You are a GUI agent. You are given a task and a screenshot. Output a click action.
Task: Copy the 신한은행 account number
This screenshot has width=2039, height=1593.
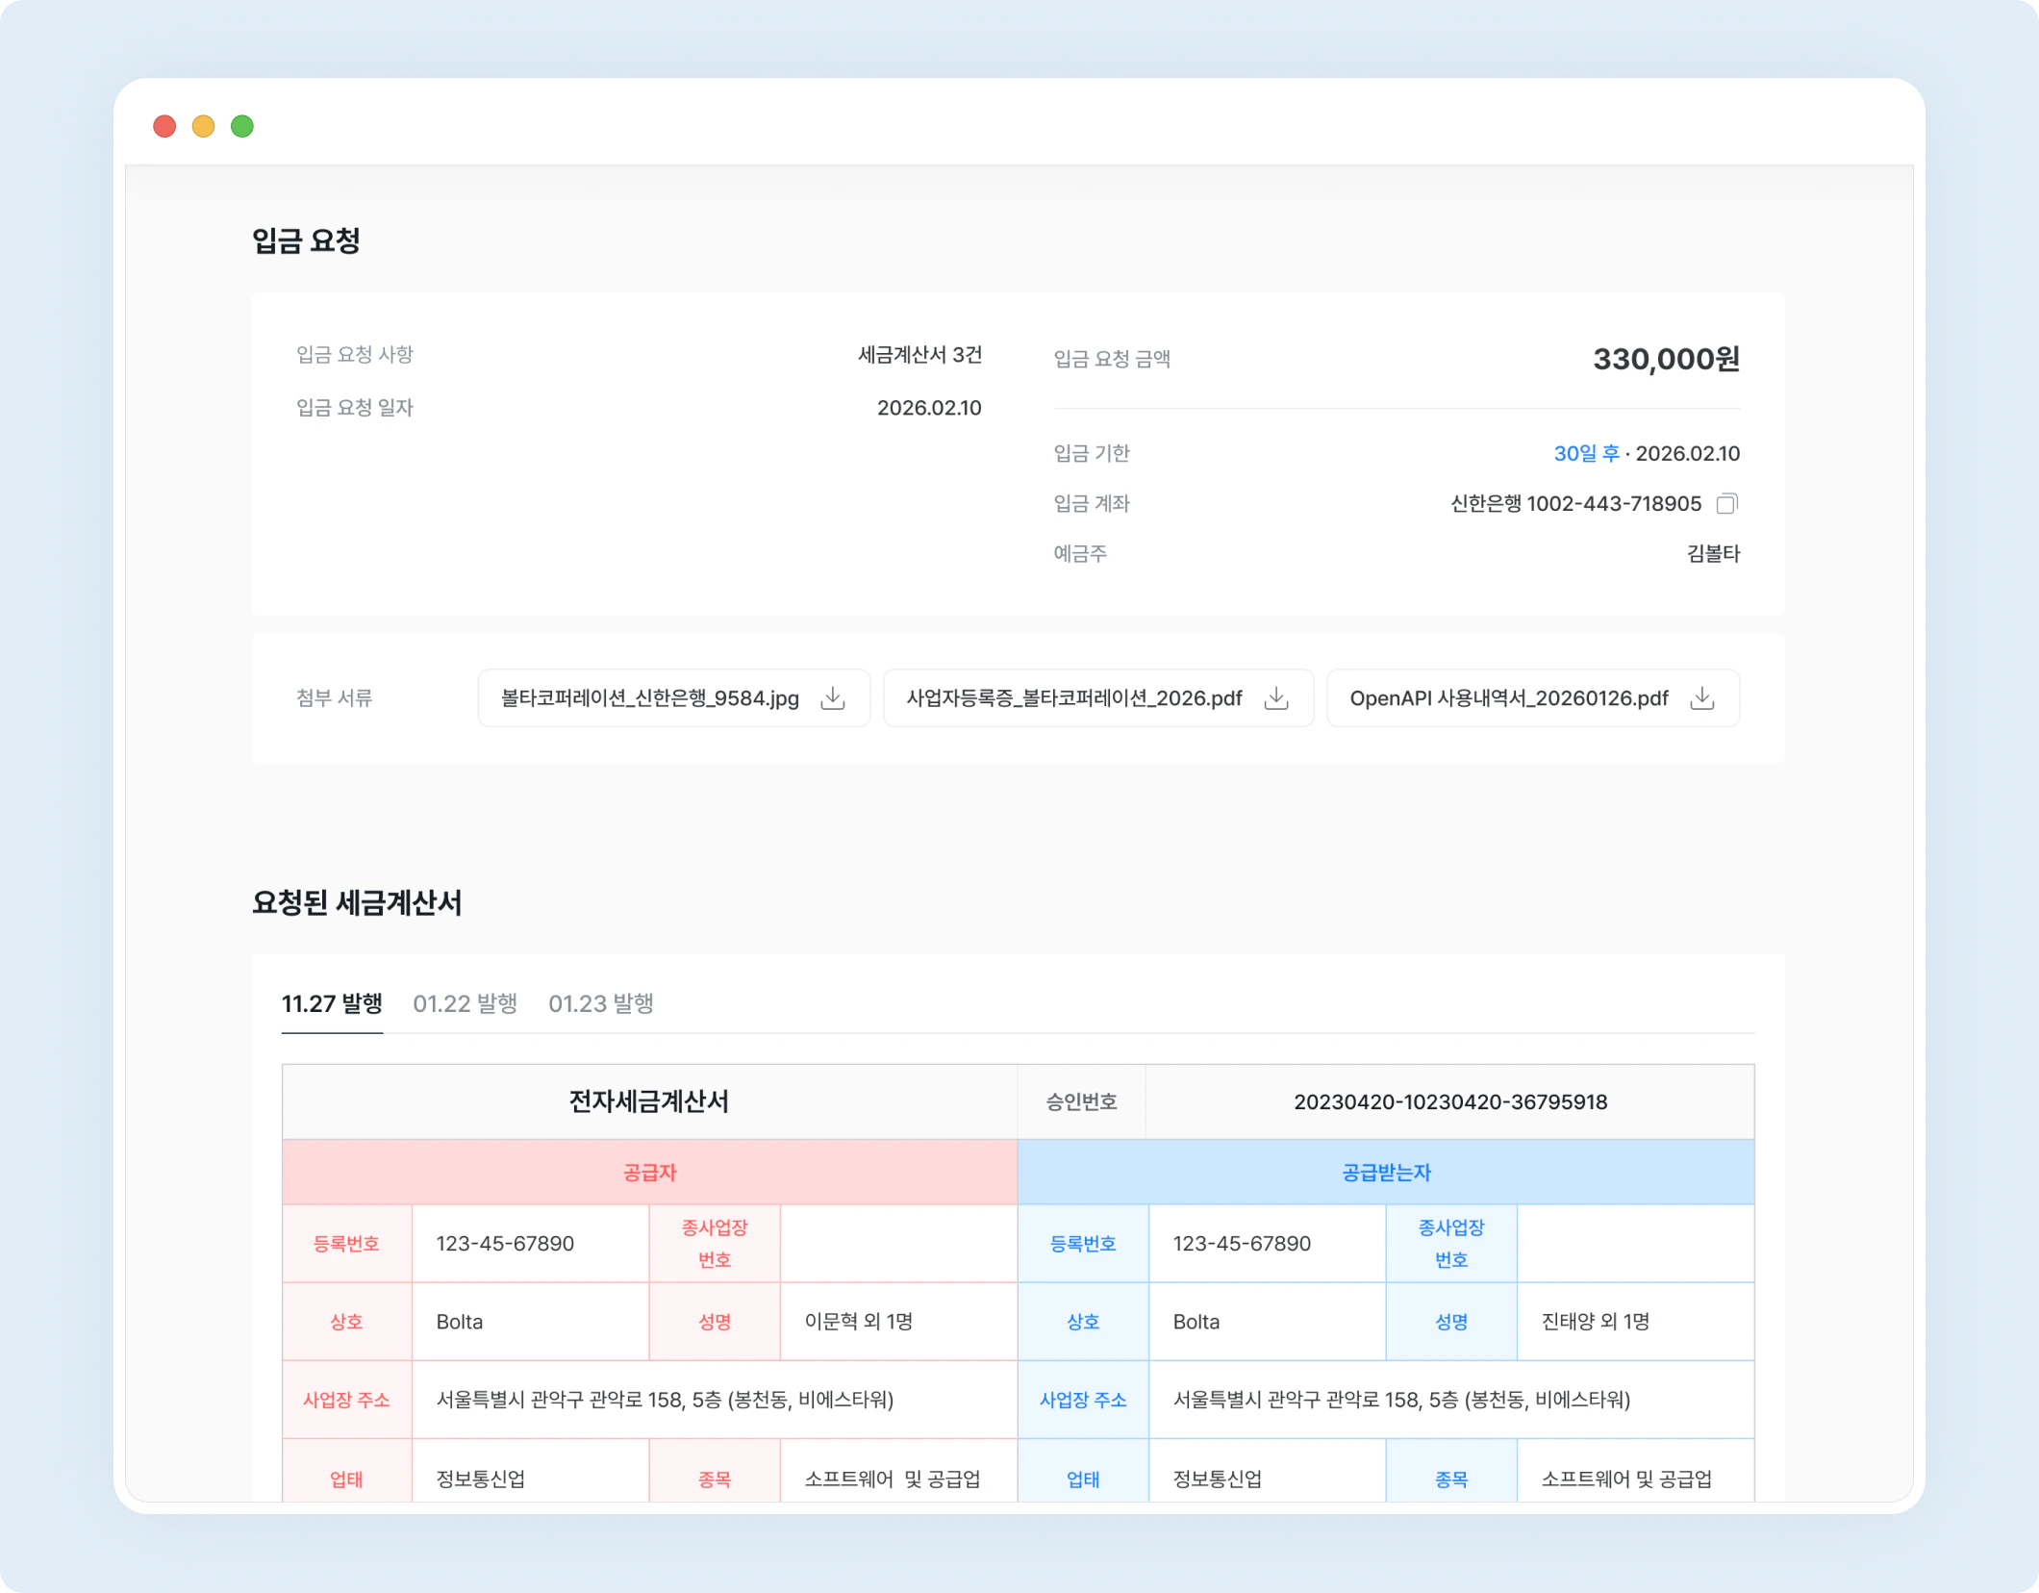(1728, 503)
